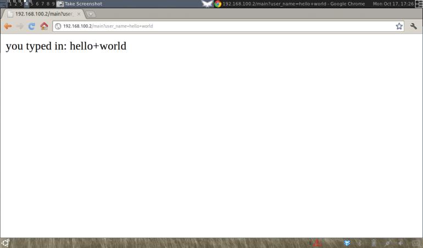The height and width of the screenshot is (248, 423).
Task: Switch to workspace 8 in the pager
Action: click(x=48, y=4)
